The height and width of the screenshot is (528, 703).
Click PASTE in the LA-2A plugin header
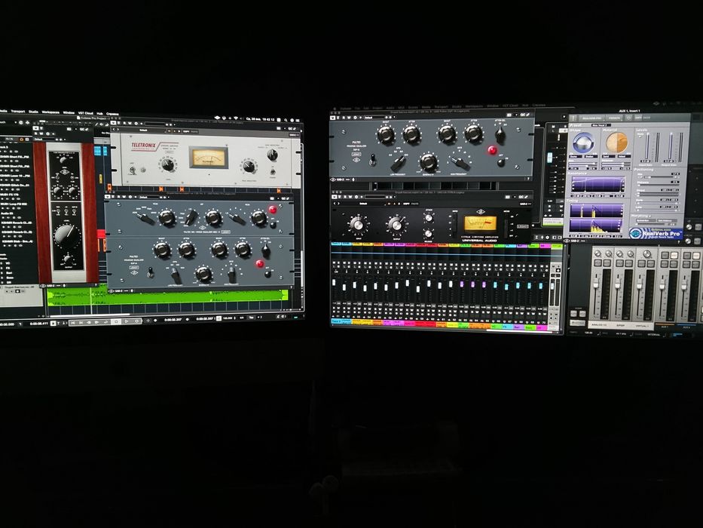coord(194,131)
